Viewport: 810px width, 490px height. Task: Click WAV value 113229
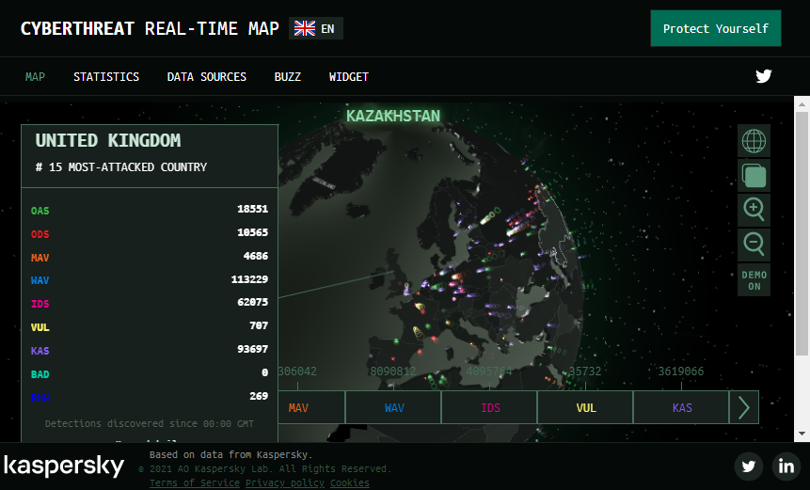[x=249, y=279]
